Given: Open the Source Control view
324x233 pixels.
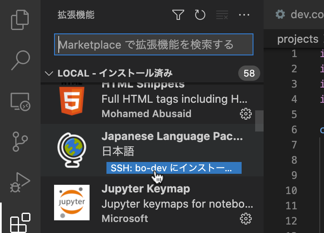Looking at the screenshot, I should click(x=20, y=142).
